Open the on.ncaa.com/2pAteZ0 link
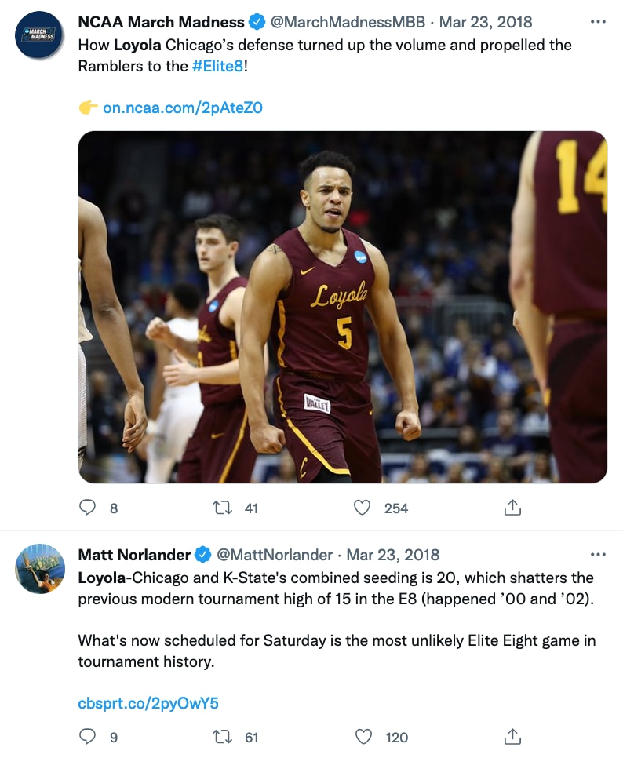623x758 pixels. point(182,108)
